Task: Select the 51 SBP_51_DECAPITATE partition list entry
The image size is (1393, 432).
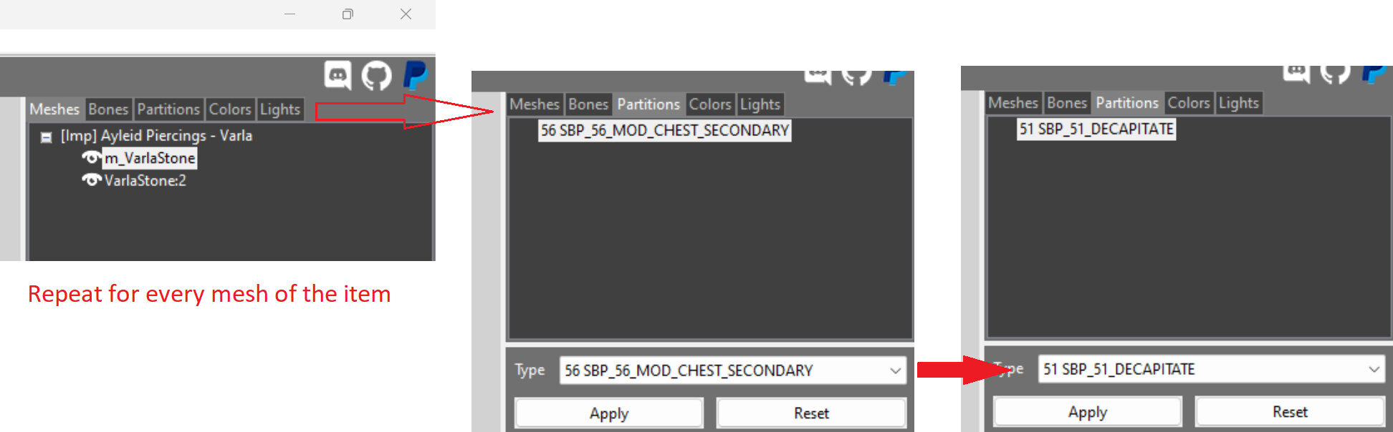Action: click(1096, 129)
